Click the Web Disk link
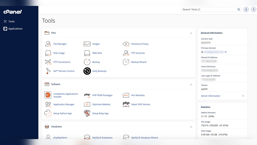 (97, 53)
